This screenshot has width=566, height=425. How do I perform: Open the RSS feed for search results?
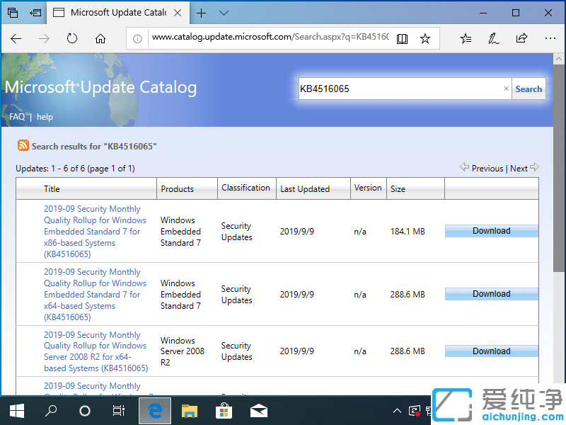coord(23,145)
